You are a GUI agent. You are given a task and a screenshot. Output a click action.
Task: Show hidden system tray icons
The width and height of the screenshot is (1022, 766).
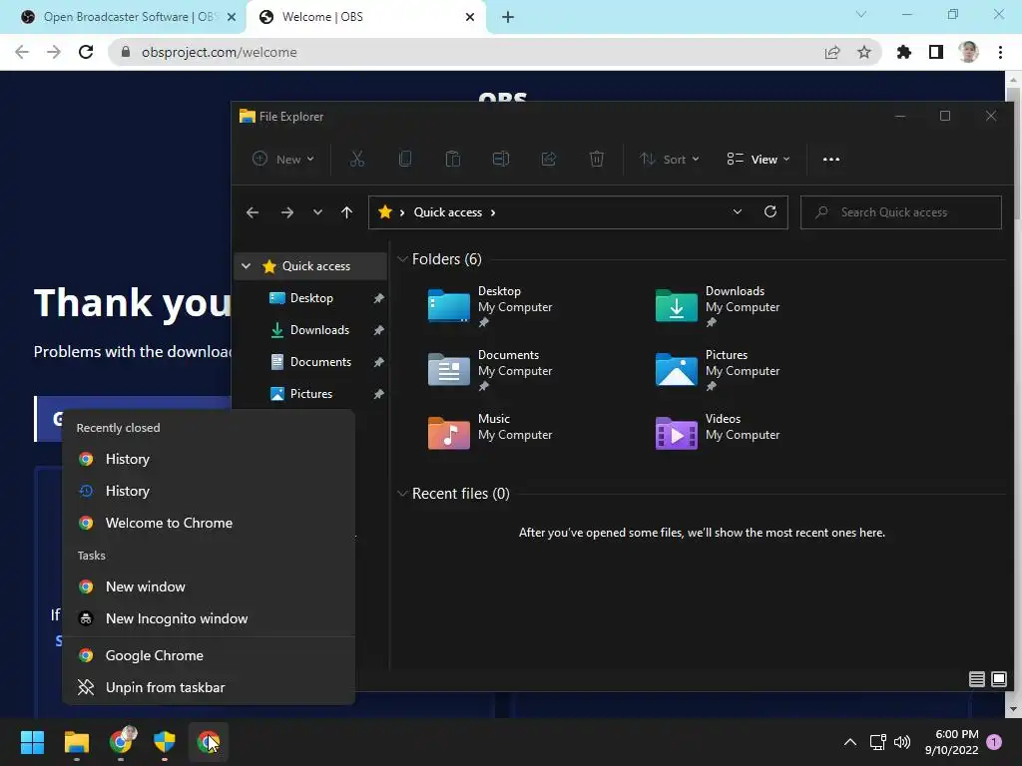pos(850,742)
